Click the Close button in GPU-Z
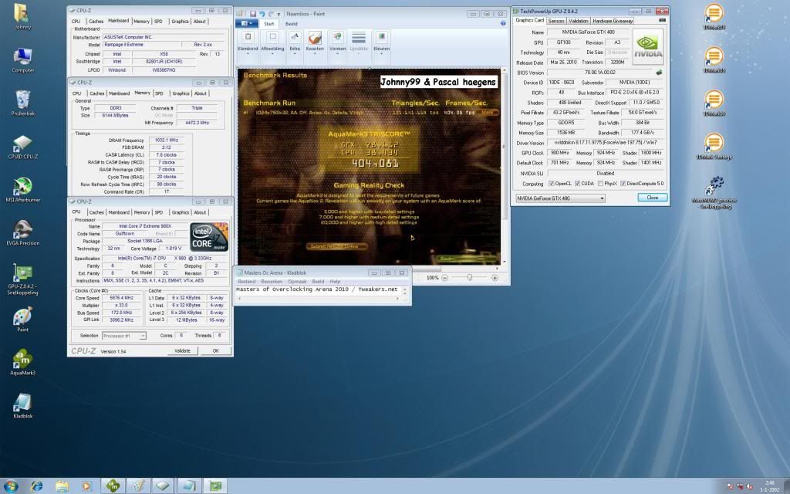Image resolution: width=790 pixels, height=494 pixels. [653, 198]
